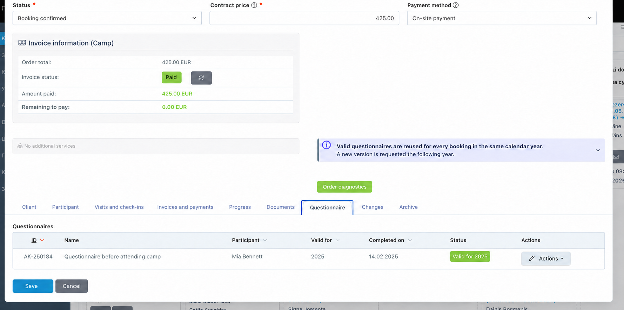Click the info icon in questionnaire notice
624x310 pixels.
[326, 145]
